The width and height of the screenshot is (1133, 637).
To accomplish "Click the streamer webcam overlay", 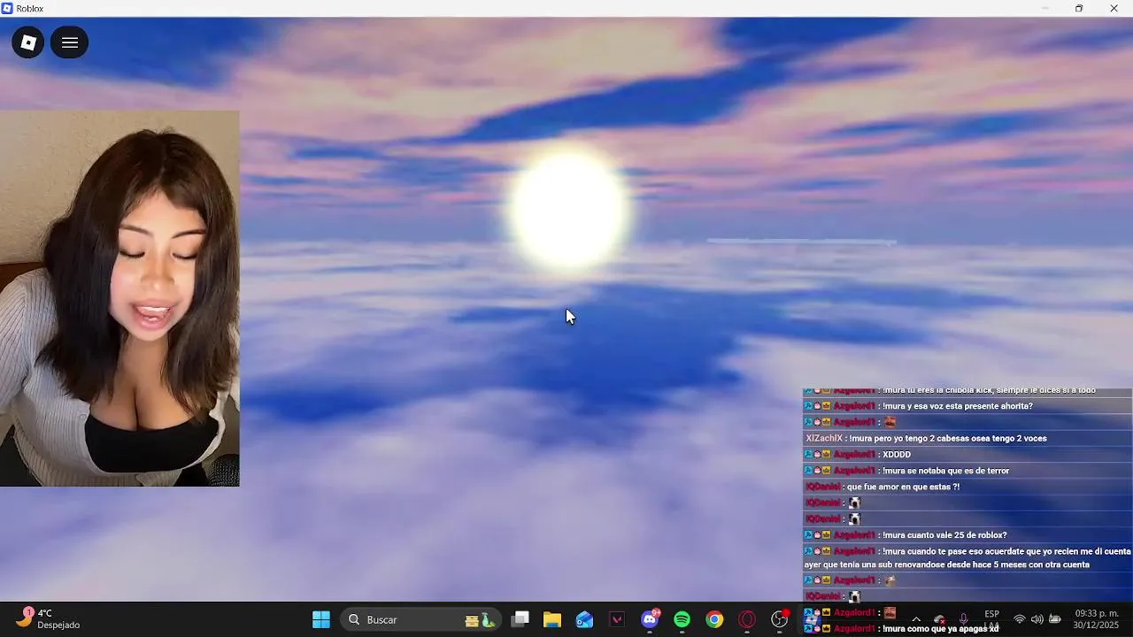I will (119, 298).
